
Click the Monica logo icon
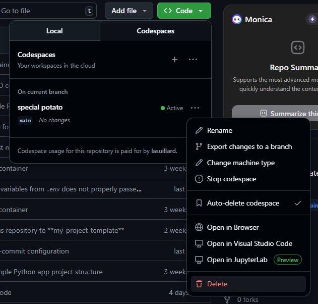[236, 19]
